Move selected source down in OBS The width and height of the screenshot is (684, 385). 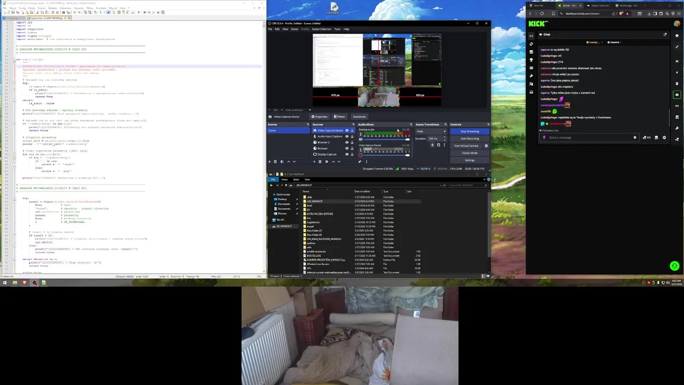[339, 161]
